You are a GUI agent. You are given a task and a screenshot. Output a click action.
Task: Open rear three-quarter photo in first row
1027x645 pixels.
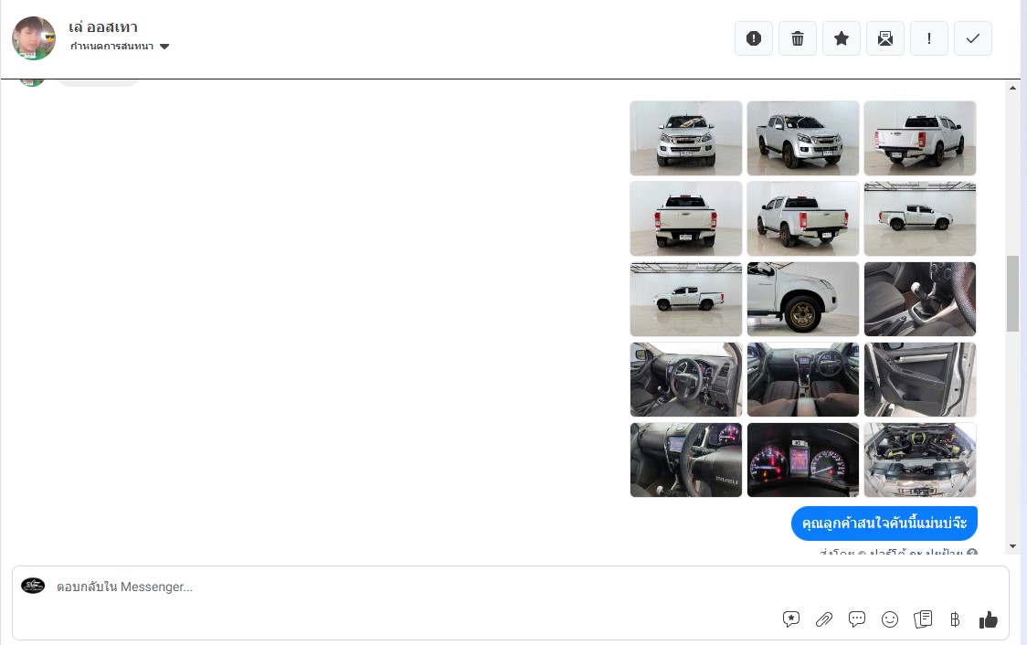919,138
